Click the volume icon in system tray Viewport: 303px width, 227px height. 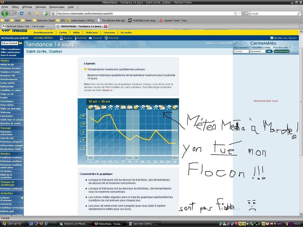point(248,224)
